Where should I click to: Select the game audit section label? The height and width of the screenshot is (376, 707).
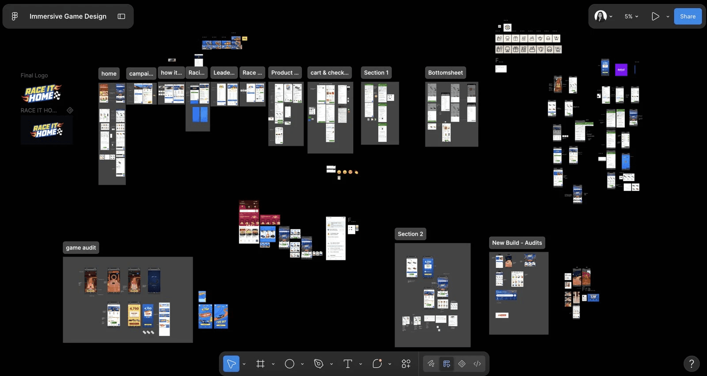point(81,248)
